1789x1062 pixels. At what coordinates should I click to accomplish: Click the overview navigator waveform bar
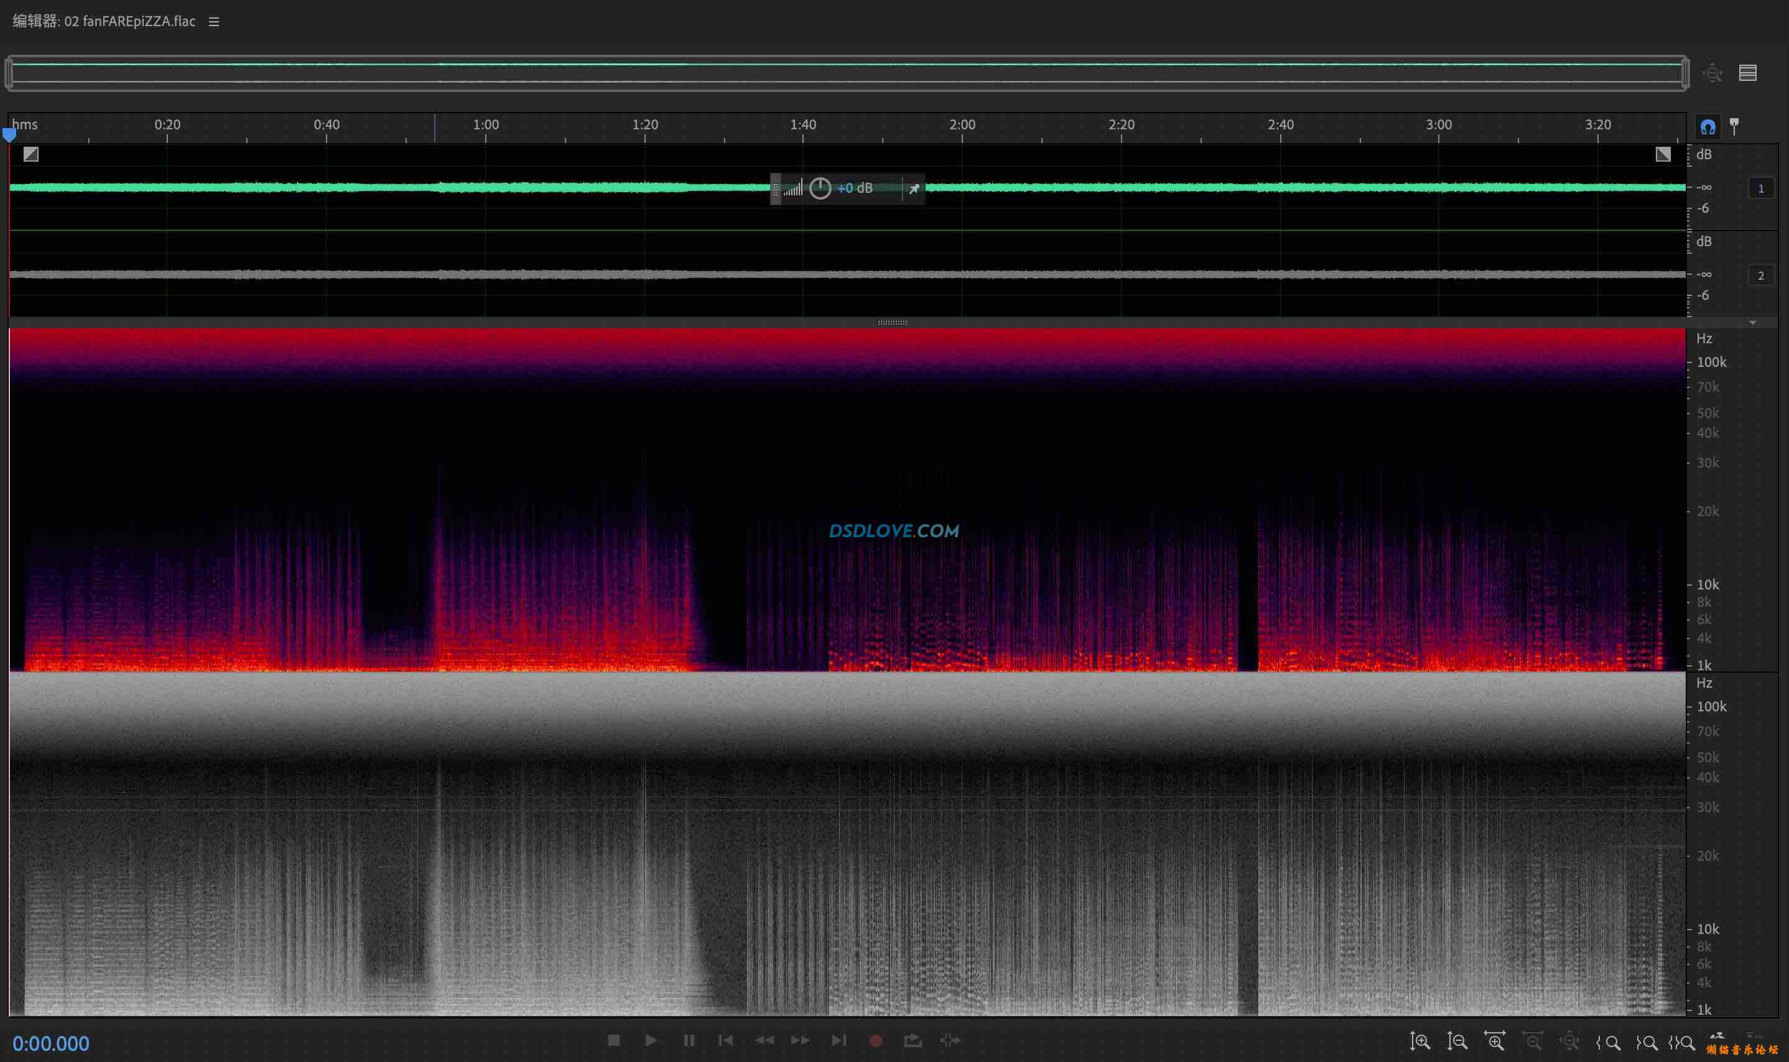click(847, 73)
